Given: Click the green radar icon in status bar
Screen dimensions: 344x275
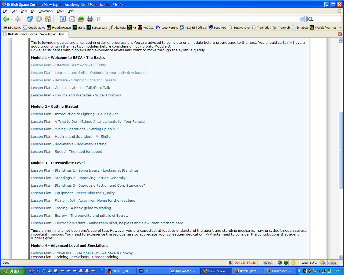Looking at the screenshot, I should pos(286,263).
